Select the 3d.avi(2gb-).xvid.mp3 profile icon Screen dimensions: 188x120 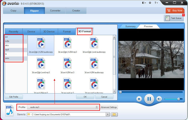click(41, 63)
